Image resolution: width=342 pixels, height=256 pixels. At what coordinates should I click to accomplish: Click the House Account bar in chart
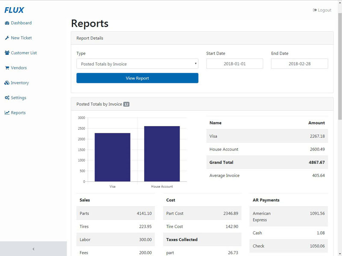(162, 154)
